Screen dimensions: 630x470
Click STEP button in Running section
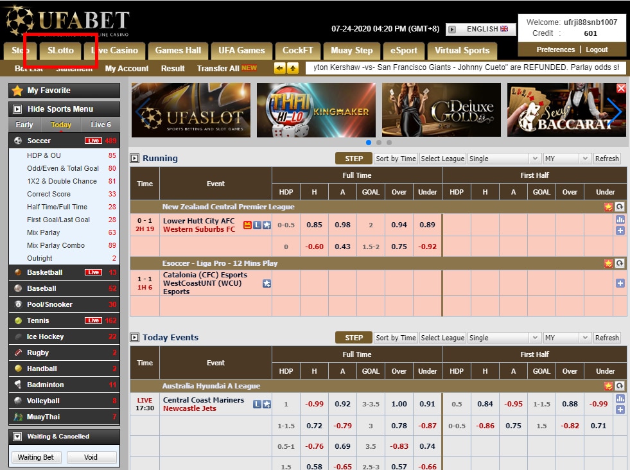[354, 159]
